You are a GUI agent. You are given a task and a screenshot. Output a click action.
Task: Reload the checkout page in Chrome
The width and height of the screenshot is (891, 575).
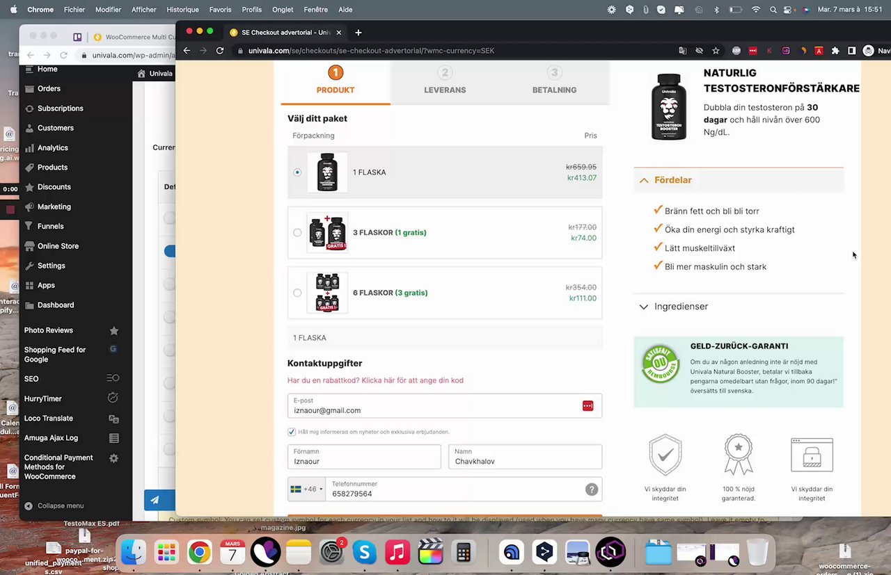click(x=220, y=51)
